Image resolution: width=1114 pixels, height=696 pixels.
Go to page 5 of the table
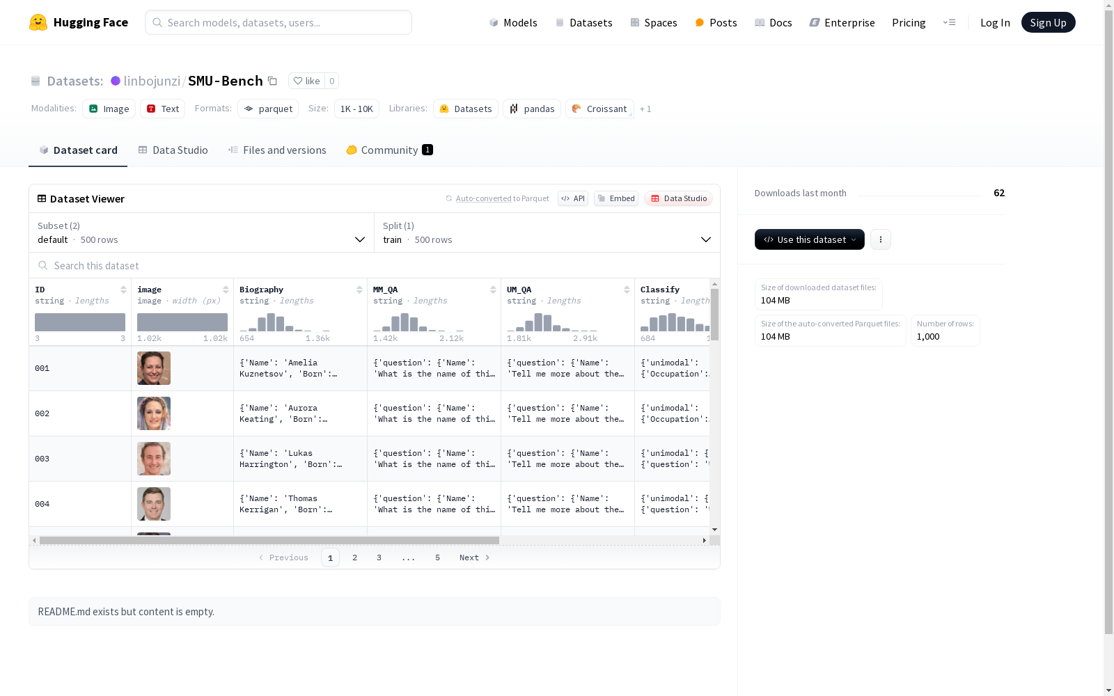pyautogui.click(x=438, y=557)
